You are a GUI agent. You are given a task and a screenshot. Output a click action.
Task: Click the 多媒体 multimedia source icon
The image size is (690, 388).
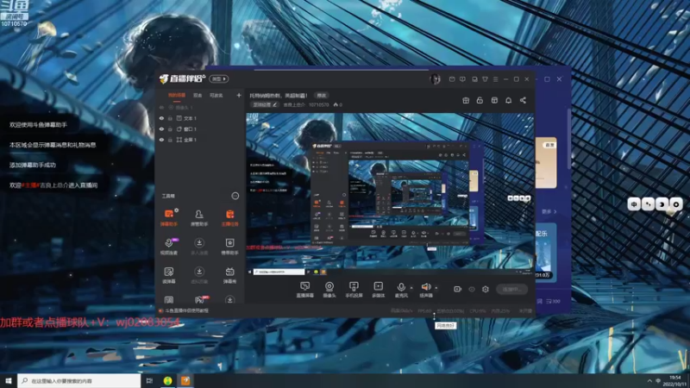point(378,286)
